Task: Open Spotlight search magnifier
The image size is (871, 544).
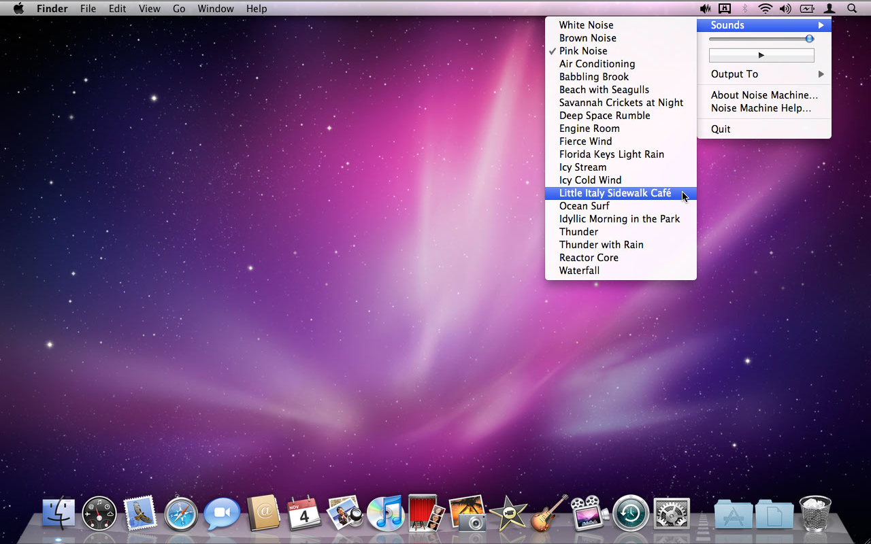Action: point(852,9)
